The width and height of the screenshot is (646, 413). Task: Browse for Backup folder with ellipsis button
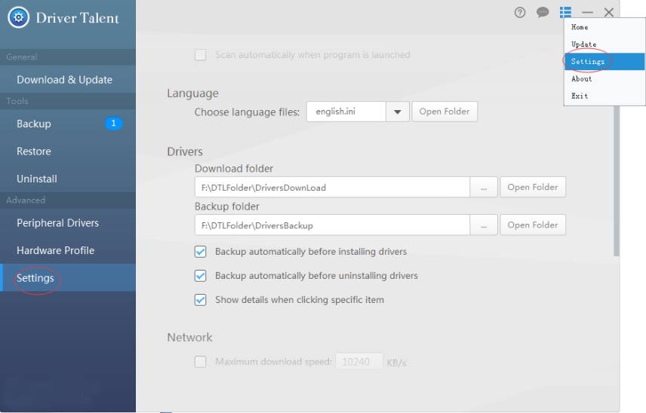pyautogui.click(x=484, y=225)
